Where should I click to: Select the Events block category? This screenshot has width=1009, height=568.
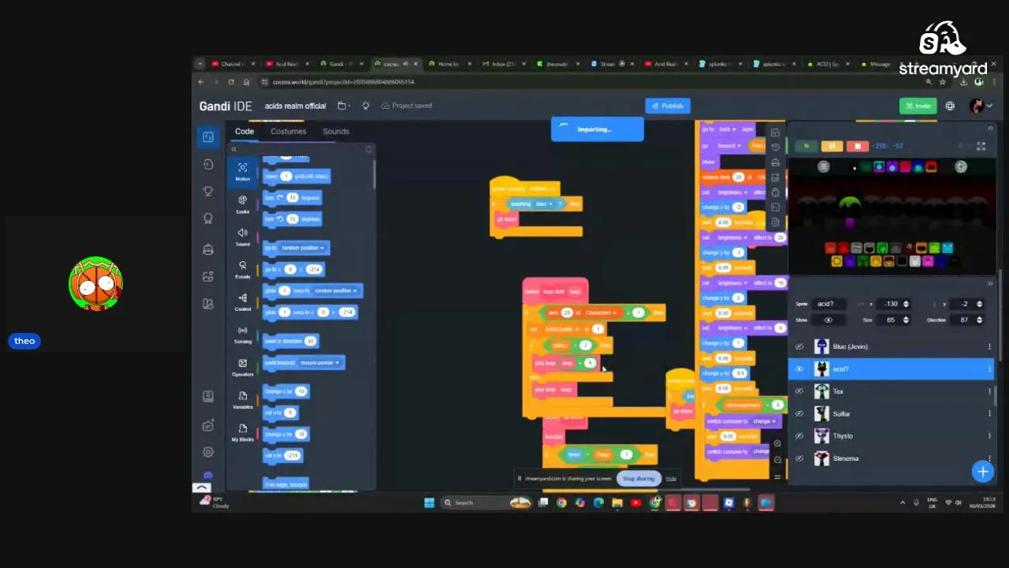pyautogui.click(x=243, y=269)
